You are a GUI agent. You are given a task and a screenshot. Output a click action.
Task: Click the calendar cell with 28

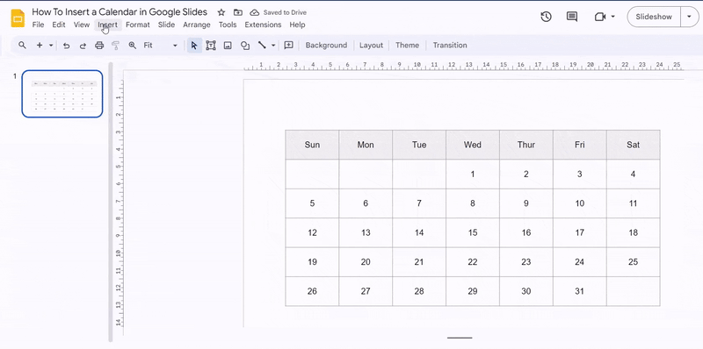[x=419, y=291]
